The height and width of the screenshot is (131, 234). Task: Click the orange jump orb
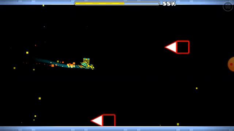pyautogui.click(x=231, y=64)
